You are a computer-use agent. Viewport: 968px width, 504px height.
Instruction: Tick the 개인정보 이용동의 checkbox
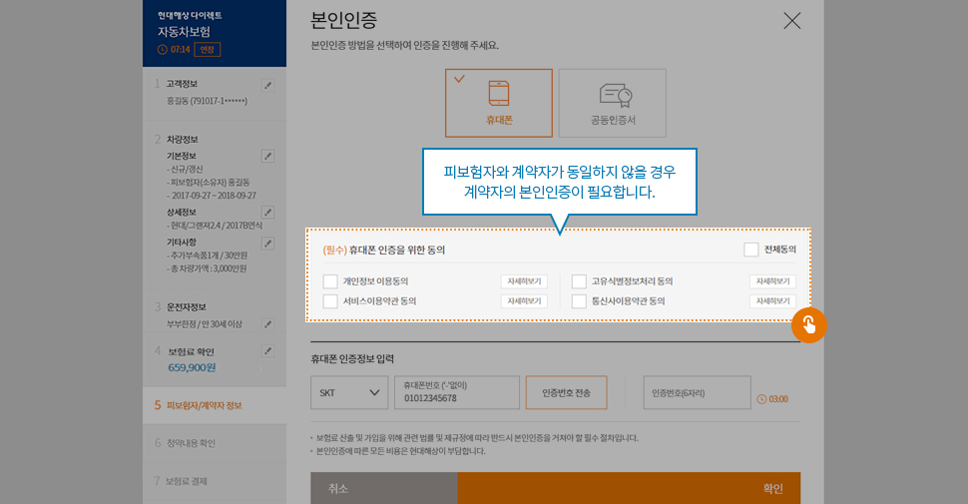(x=330, y=281)
